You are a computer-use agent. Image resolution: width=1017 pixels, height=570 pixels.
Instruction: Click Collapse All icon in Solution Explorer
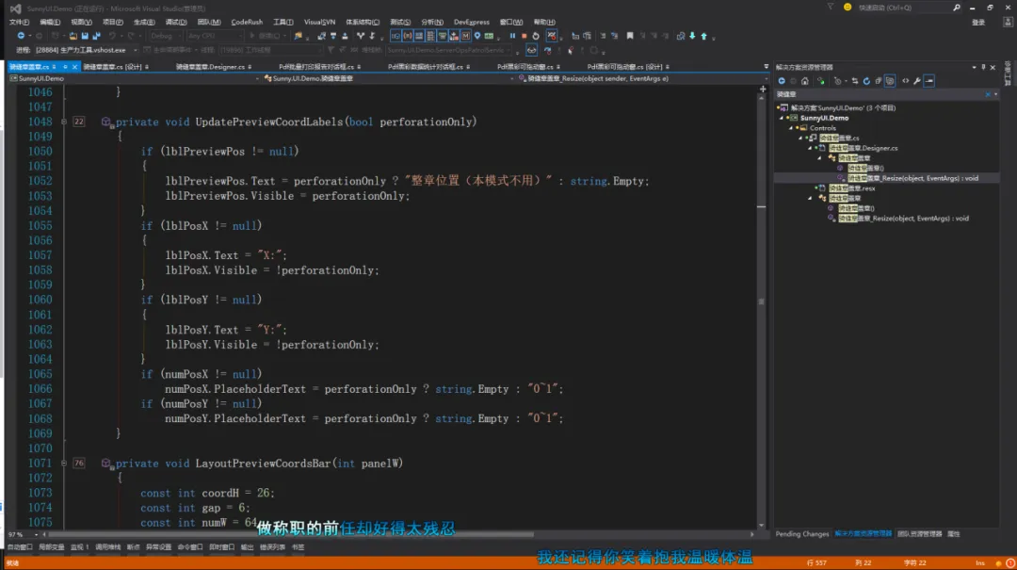[x=879, y=81]
